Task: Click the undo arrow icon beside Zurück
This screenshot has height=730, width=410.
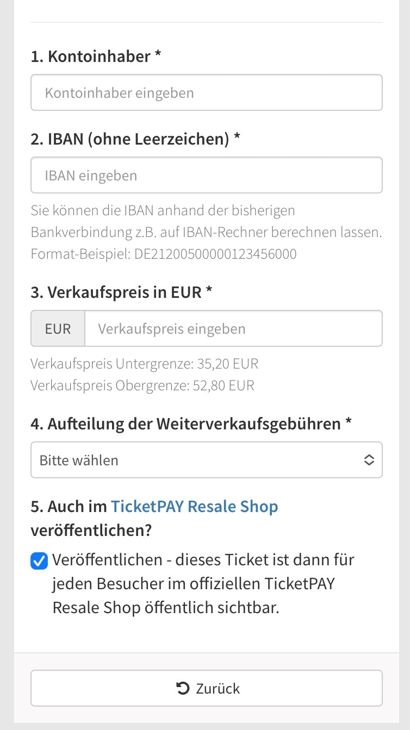Action: (x=183, y=688)
